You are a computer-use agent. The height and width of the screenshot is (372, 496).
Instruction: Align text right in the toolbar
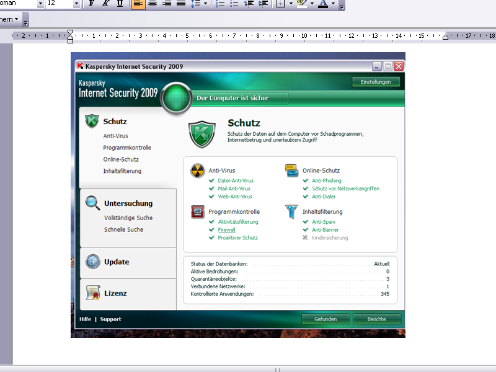pos(167,4)
